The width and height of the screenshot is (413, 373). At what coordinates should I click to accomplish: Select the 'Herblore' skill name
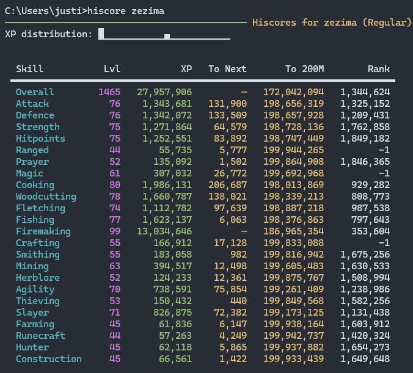38,278
